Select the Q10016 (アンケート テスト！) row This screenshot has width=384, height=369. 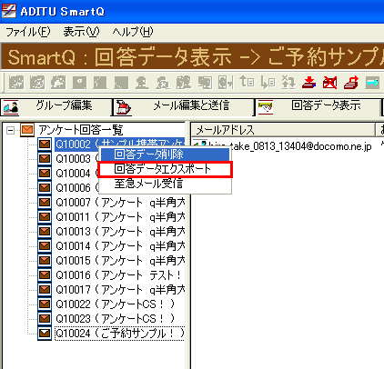(118, 274)
